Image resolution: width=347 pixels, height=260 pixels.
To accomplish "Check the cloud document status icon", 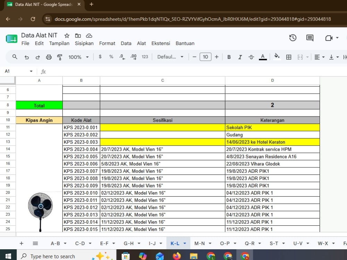I will tap(89, 36).
